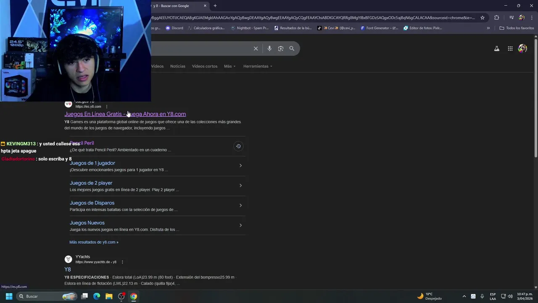This screenshot has height=303, width=538.
Task: Open Google Lens image search icon
Action: 281,48
